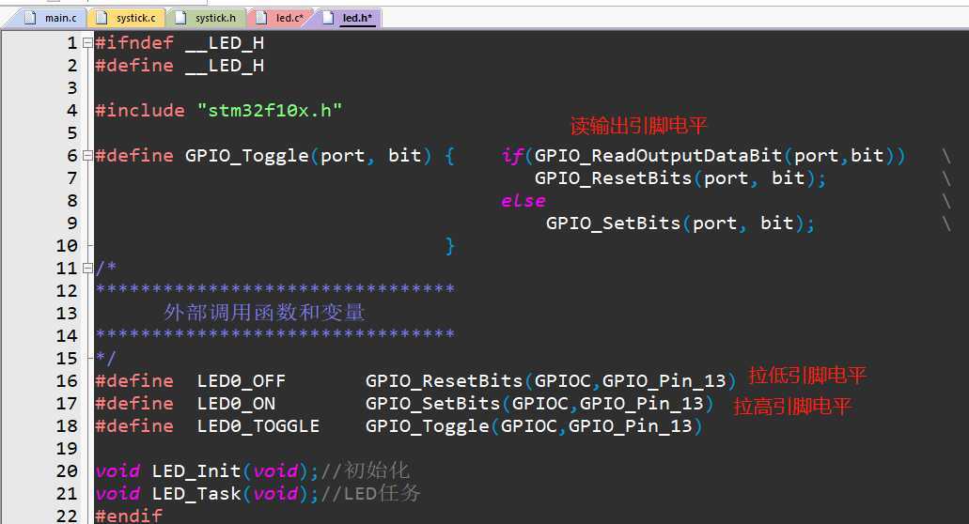The image size is (969, 524).
Task: Click the file icon on systick.h tab
Action: tap(180, 18)
